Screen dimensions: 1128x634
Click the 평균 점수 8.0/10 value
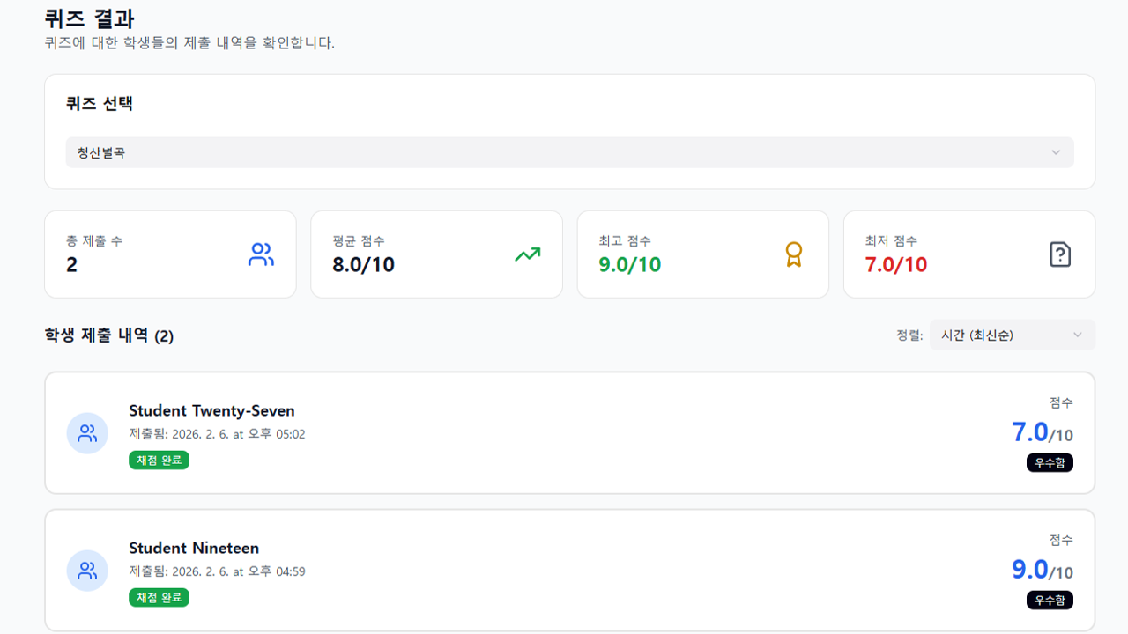(x=363, y=264)
